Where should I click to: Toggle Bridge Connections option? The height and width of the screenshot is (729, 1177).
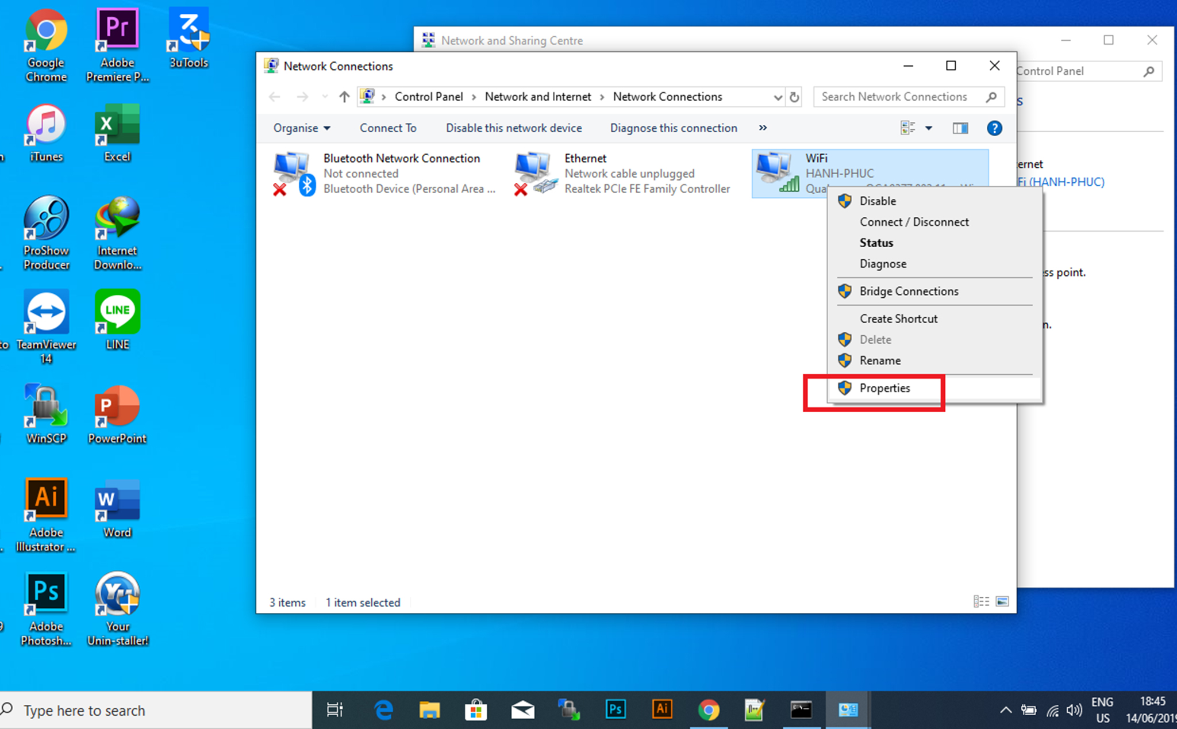coord(909,291)
